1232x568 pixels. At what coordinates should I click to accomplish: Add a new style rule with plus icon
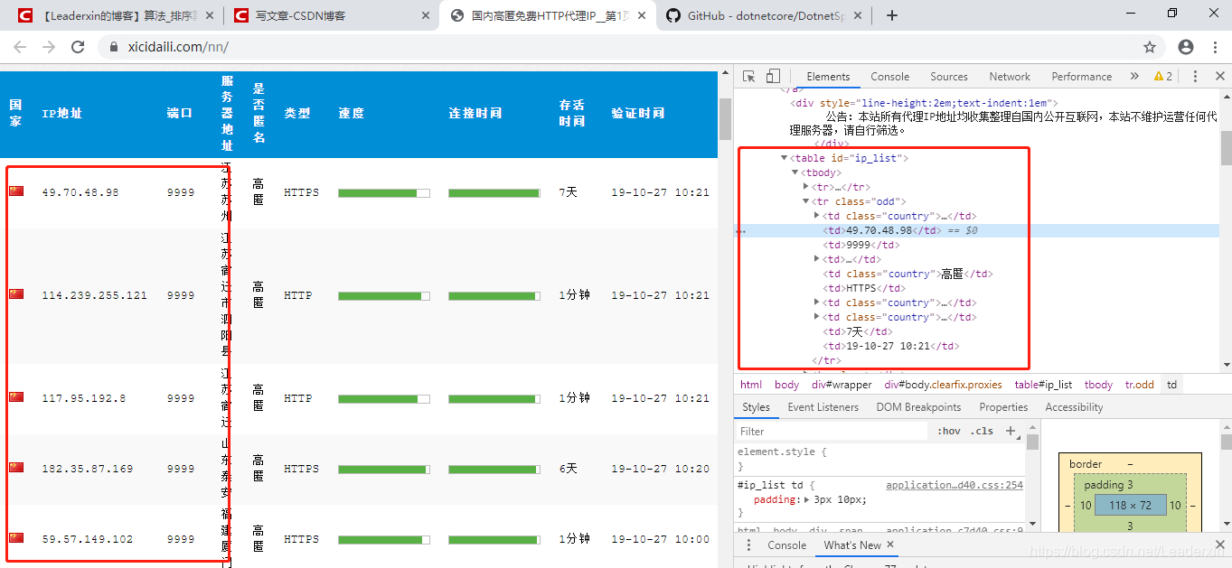[1011, 431]
